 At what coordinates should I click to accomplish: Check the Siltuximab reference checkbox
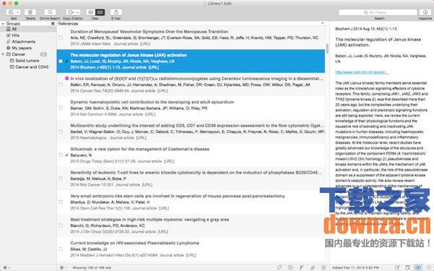(x=61, y=155)
